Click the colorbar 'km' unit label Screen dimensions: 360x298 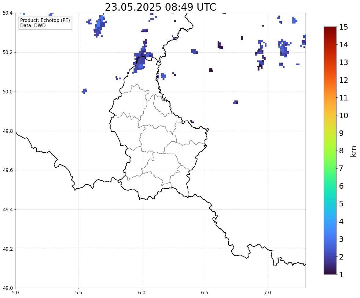[x=353, y=151]
